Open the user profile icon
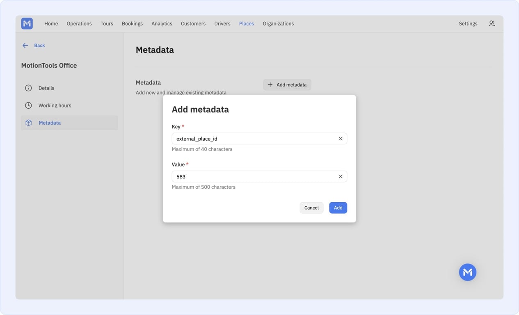 pyautogui.click(x=492, y=23)
